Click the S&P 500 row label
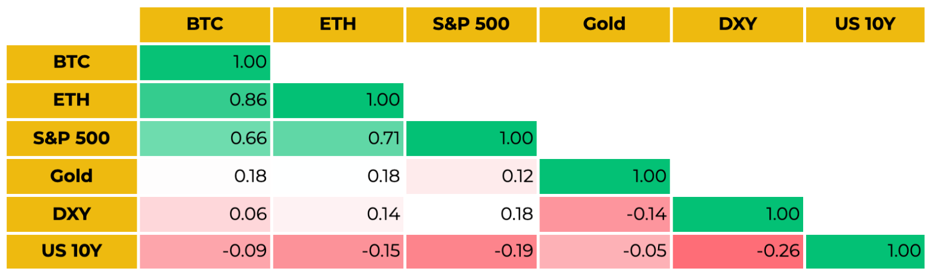The width and height of the screenshot is (932, 277). click(72, 138)
